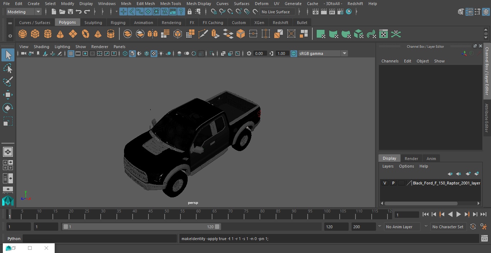
Task: Open the Modeling menu set dropdown
Action: pyautogui.click(x=24, y=12)
